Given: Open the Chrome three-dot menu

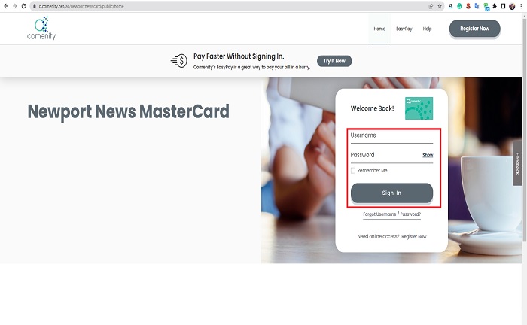Looking at the screenshot, I should click(x=521, y=6).
